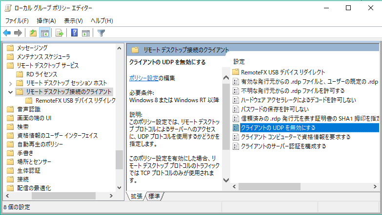382x215 pixels.
Task: Select クライアントのサーバー認証を構成する setting
Action: pyautogui.click(x=283, y=146)
